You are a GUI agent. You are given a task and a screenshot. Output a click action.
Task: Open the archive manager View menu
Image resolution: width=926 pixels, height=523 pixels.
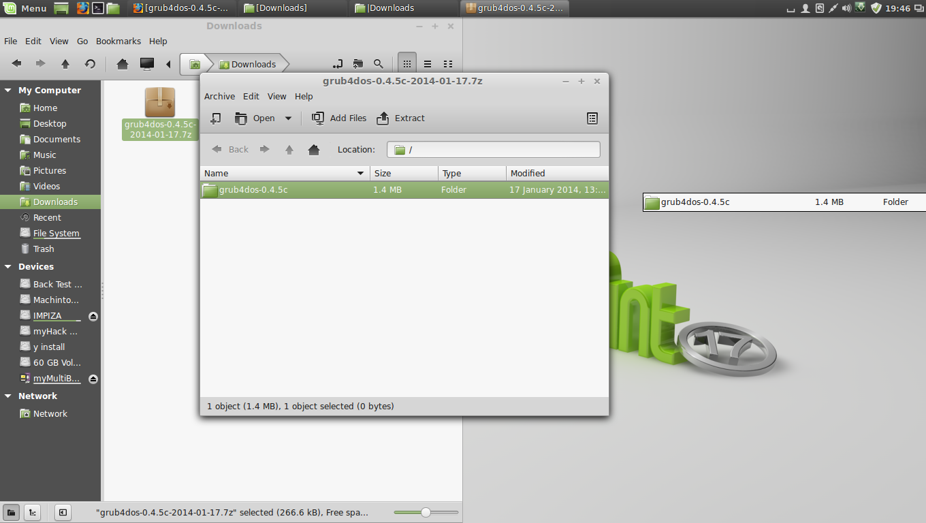point(277,96)
